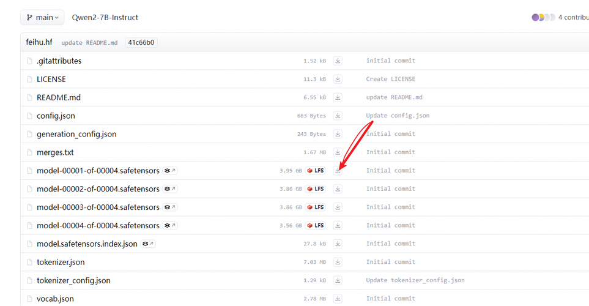Open 'update README.md' commit in README.md row
This screenshot has height=306, width=589.
pos(395,97)
